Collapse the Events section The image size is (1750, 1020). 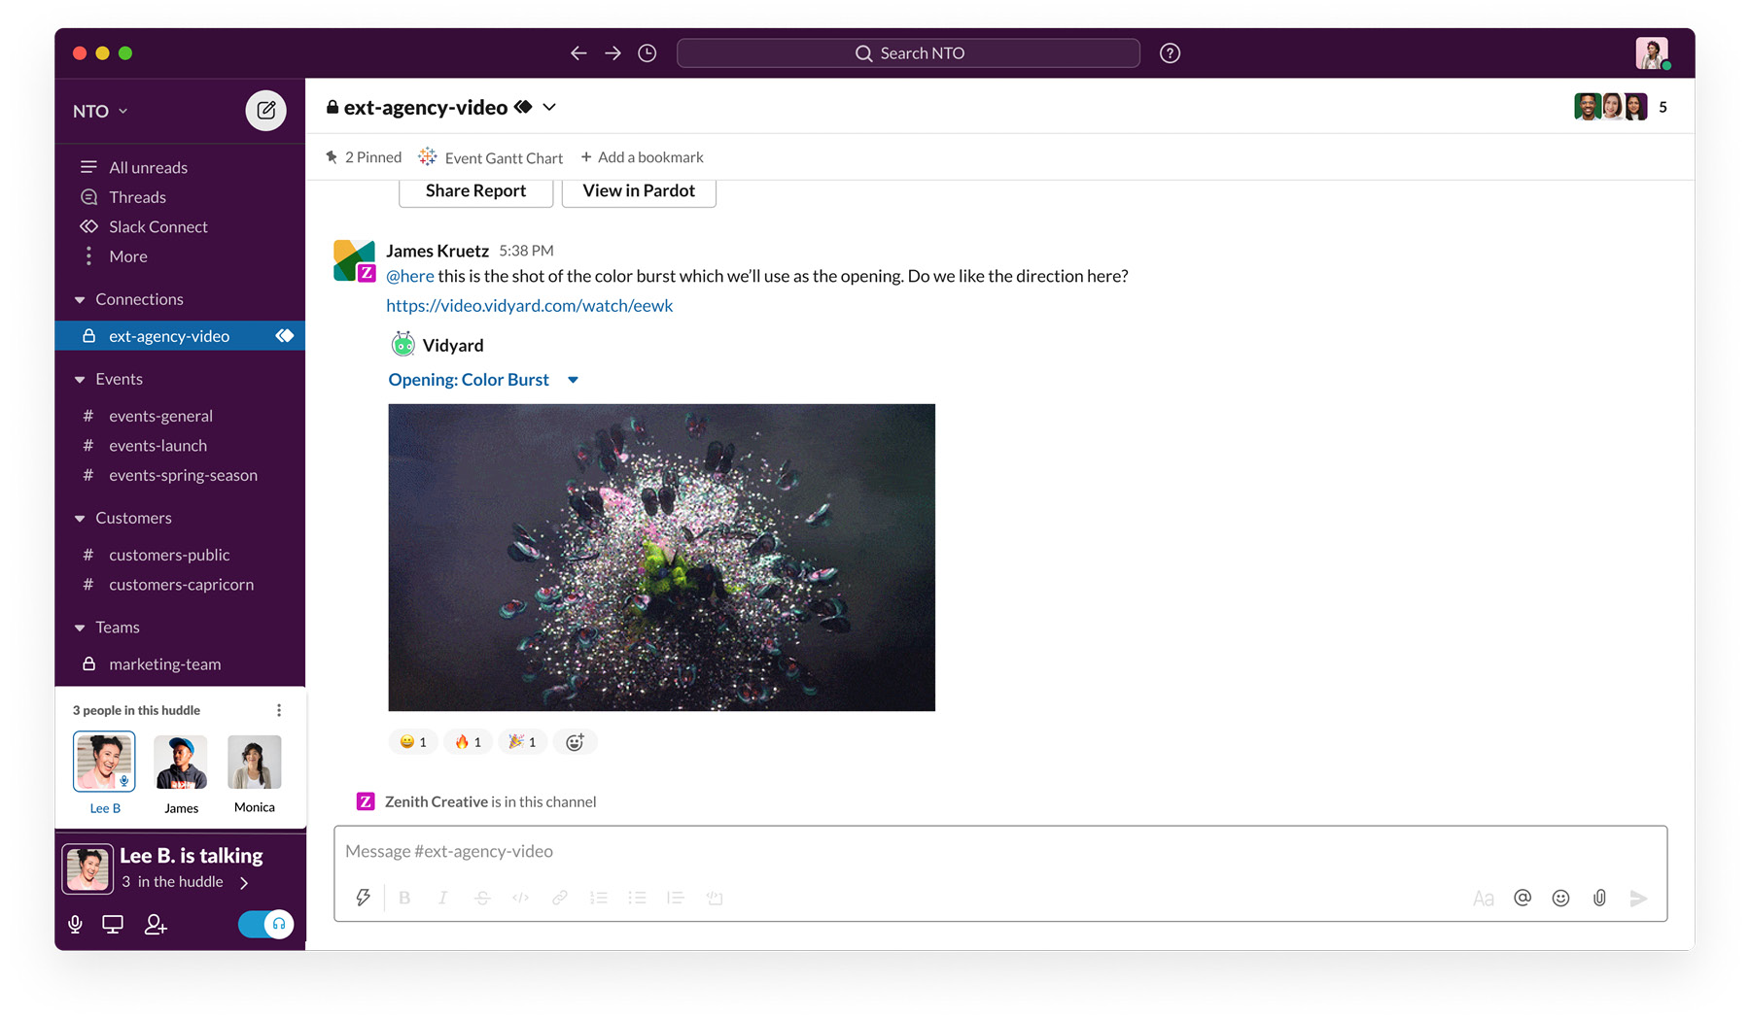pos(80,379)
